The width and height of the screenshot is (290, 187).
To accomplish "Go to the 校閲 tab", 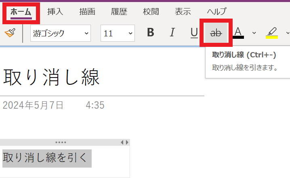I will (151, 12).
